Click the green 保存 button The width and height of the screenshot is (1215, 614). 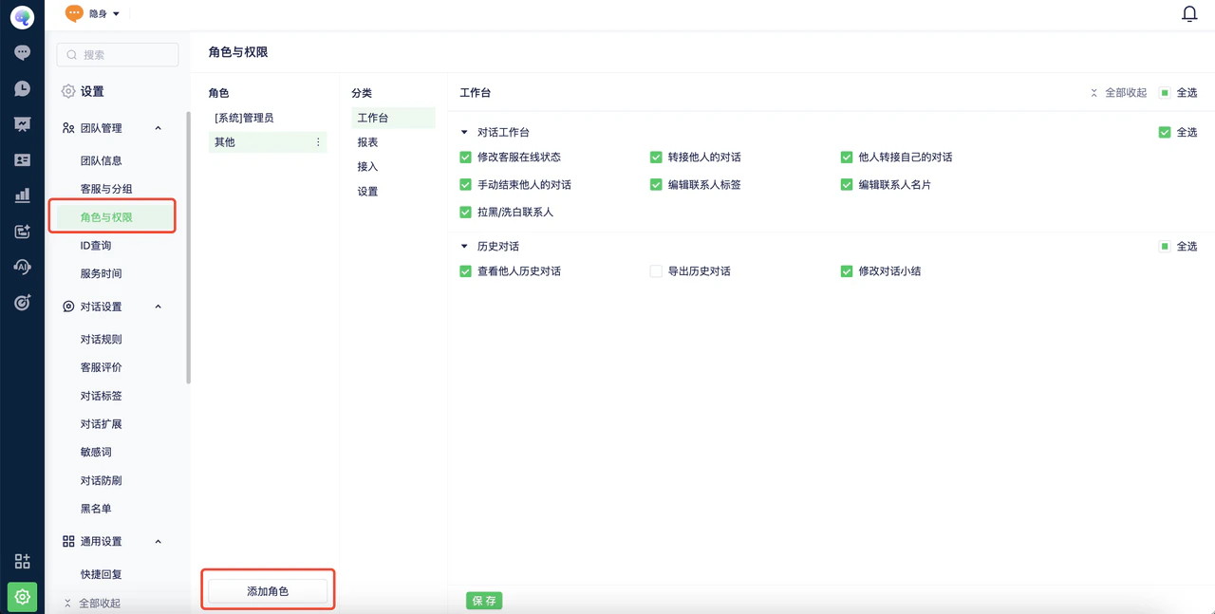coord(484,601)
